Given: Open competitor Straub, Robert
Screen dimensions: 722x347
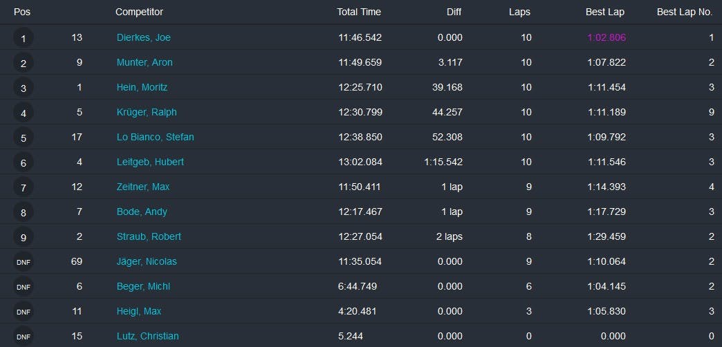Looking at the screenshot, I should [x=149, y=236].
